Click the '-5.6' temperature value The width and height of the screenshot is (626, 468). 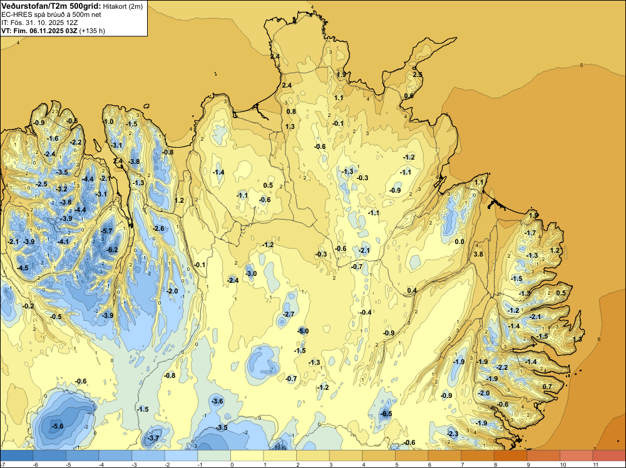pos(58,426)
